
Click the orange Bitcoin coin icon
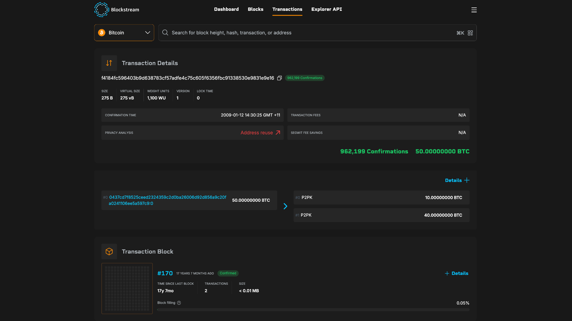pyautogui.click(x=102, y=33)
